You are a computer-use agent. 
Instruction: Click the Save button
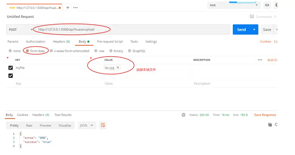(x=267, y=29)
